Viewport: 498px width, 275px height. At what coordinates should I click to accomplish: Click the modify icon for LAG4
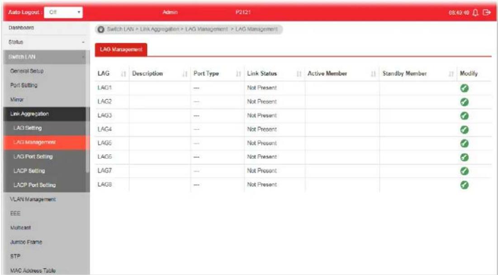tap(465, 130)
